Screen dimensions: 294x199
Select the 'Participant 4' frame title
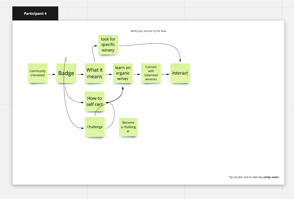(x=35, y=13)
